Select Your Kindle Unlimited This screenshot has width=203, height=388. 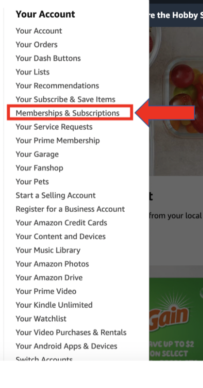pyautogui.click(x=54, y=305)
